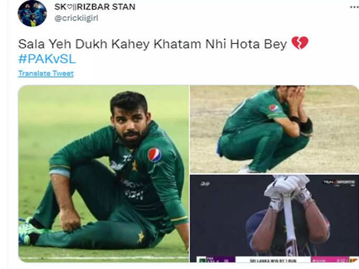Click the Pepsi logo on the seated player's sleeve
This screenshot has height=269, width=359.
pos(155,155)
